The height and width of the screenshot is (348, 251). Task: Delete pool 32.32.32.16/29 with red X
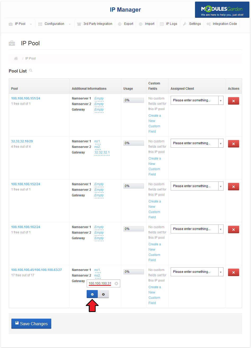point(234,144)
